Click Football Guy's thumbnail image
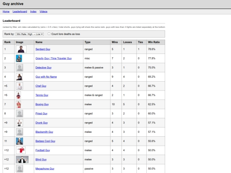 [x=21, y=150]
